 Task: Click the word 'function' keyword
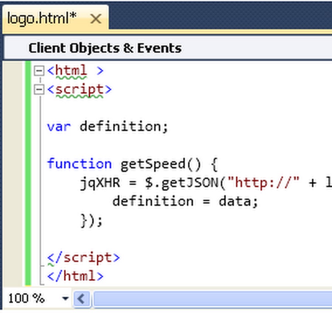tap(79, 164)
